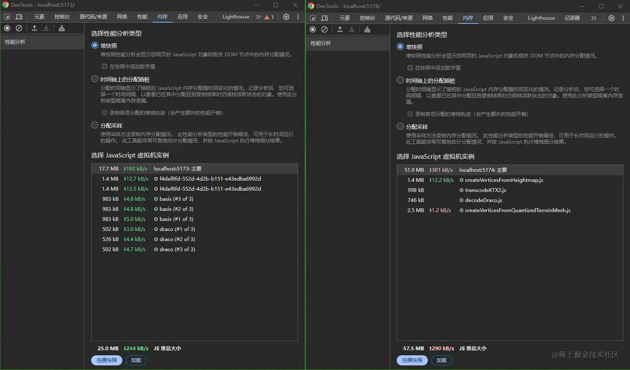Select draco (#2 of 3) VM instance
Screen dimensions: 630x370
[x=195, y=239]
